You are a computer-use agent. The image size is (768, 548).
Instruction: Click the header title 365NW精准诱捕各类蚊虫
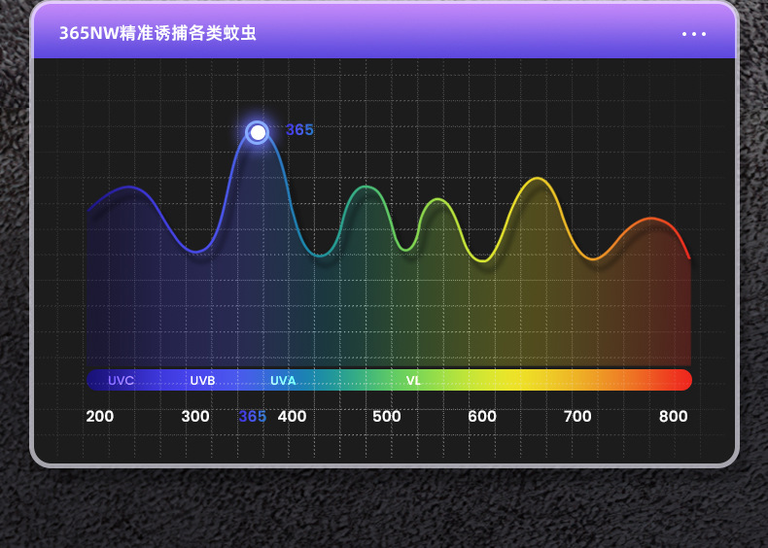tap(157, 33)
